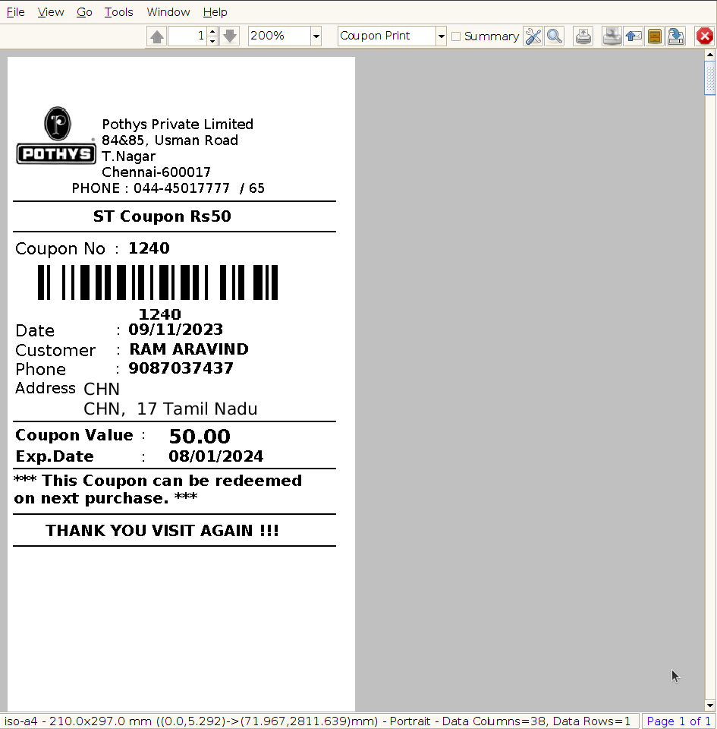The image size is (717, 729).
Task: Click the send-to-printer icon with page
Action: pos(583,36)
